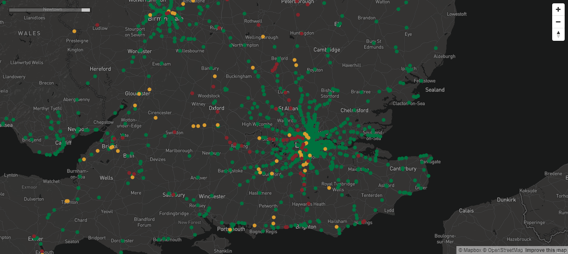
Task: Click the Canterbury city label
Action: coord(403,169)
